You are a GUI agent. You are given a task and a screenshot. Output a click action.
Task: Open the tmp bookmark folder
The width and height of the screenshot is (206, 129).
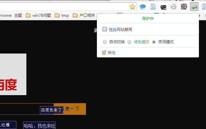[61, 15]
